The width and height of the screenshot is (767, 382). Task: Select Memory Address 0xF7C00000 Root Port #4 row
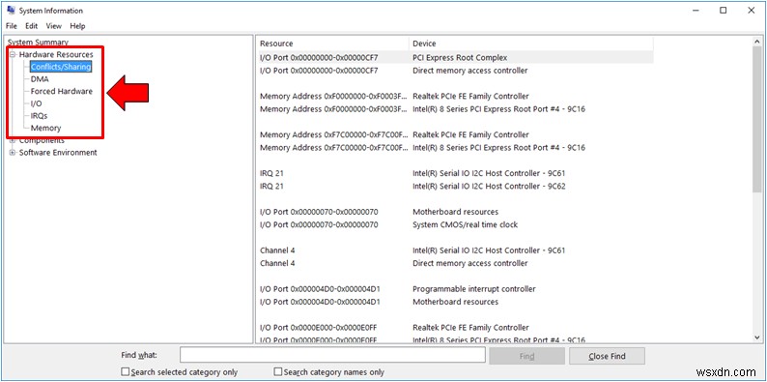(455, 147)
